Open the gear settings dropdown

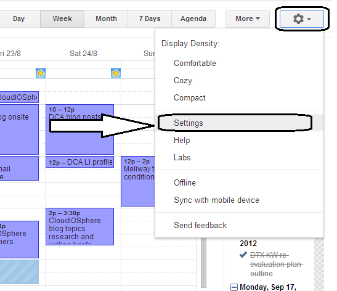point(302,18)
